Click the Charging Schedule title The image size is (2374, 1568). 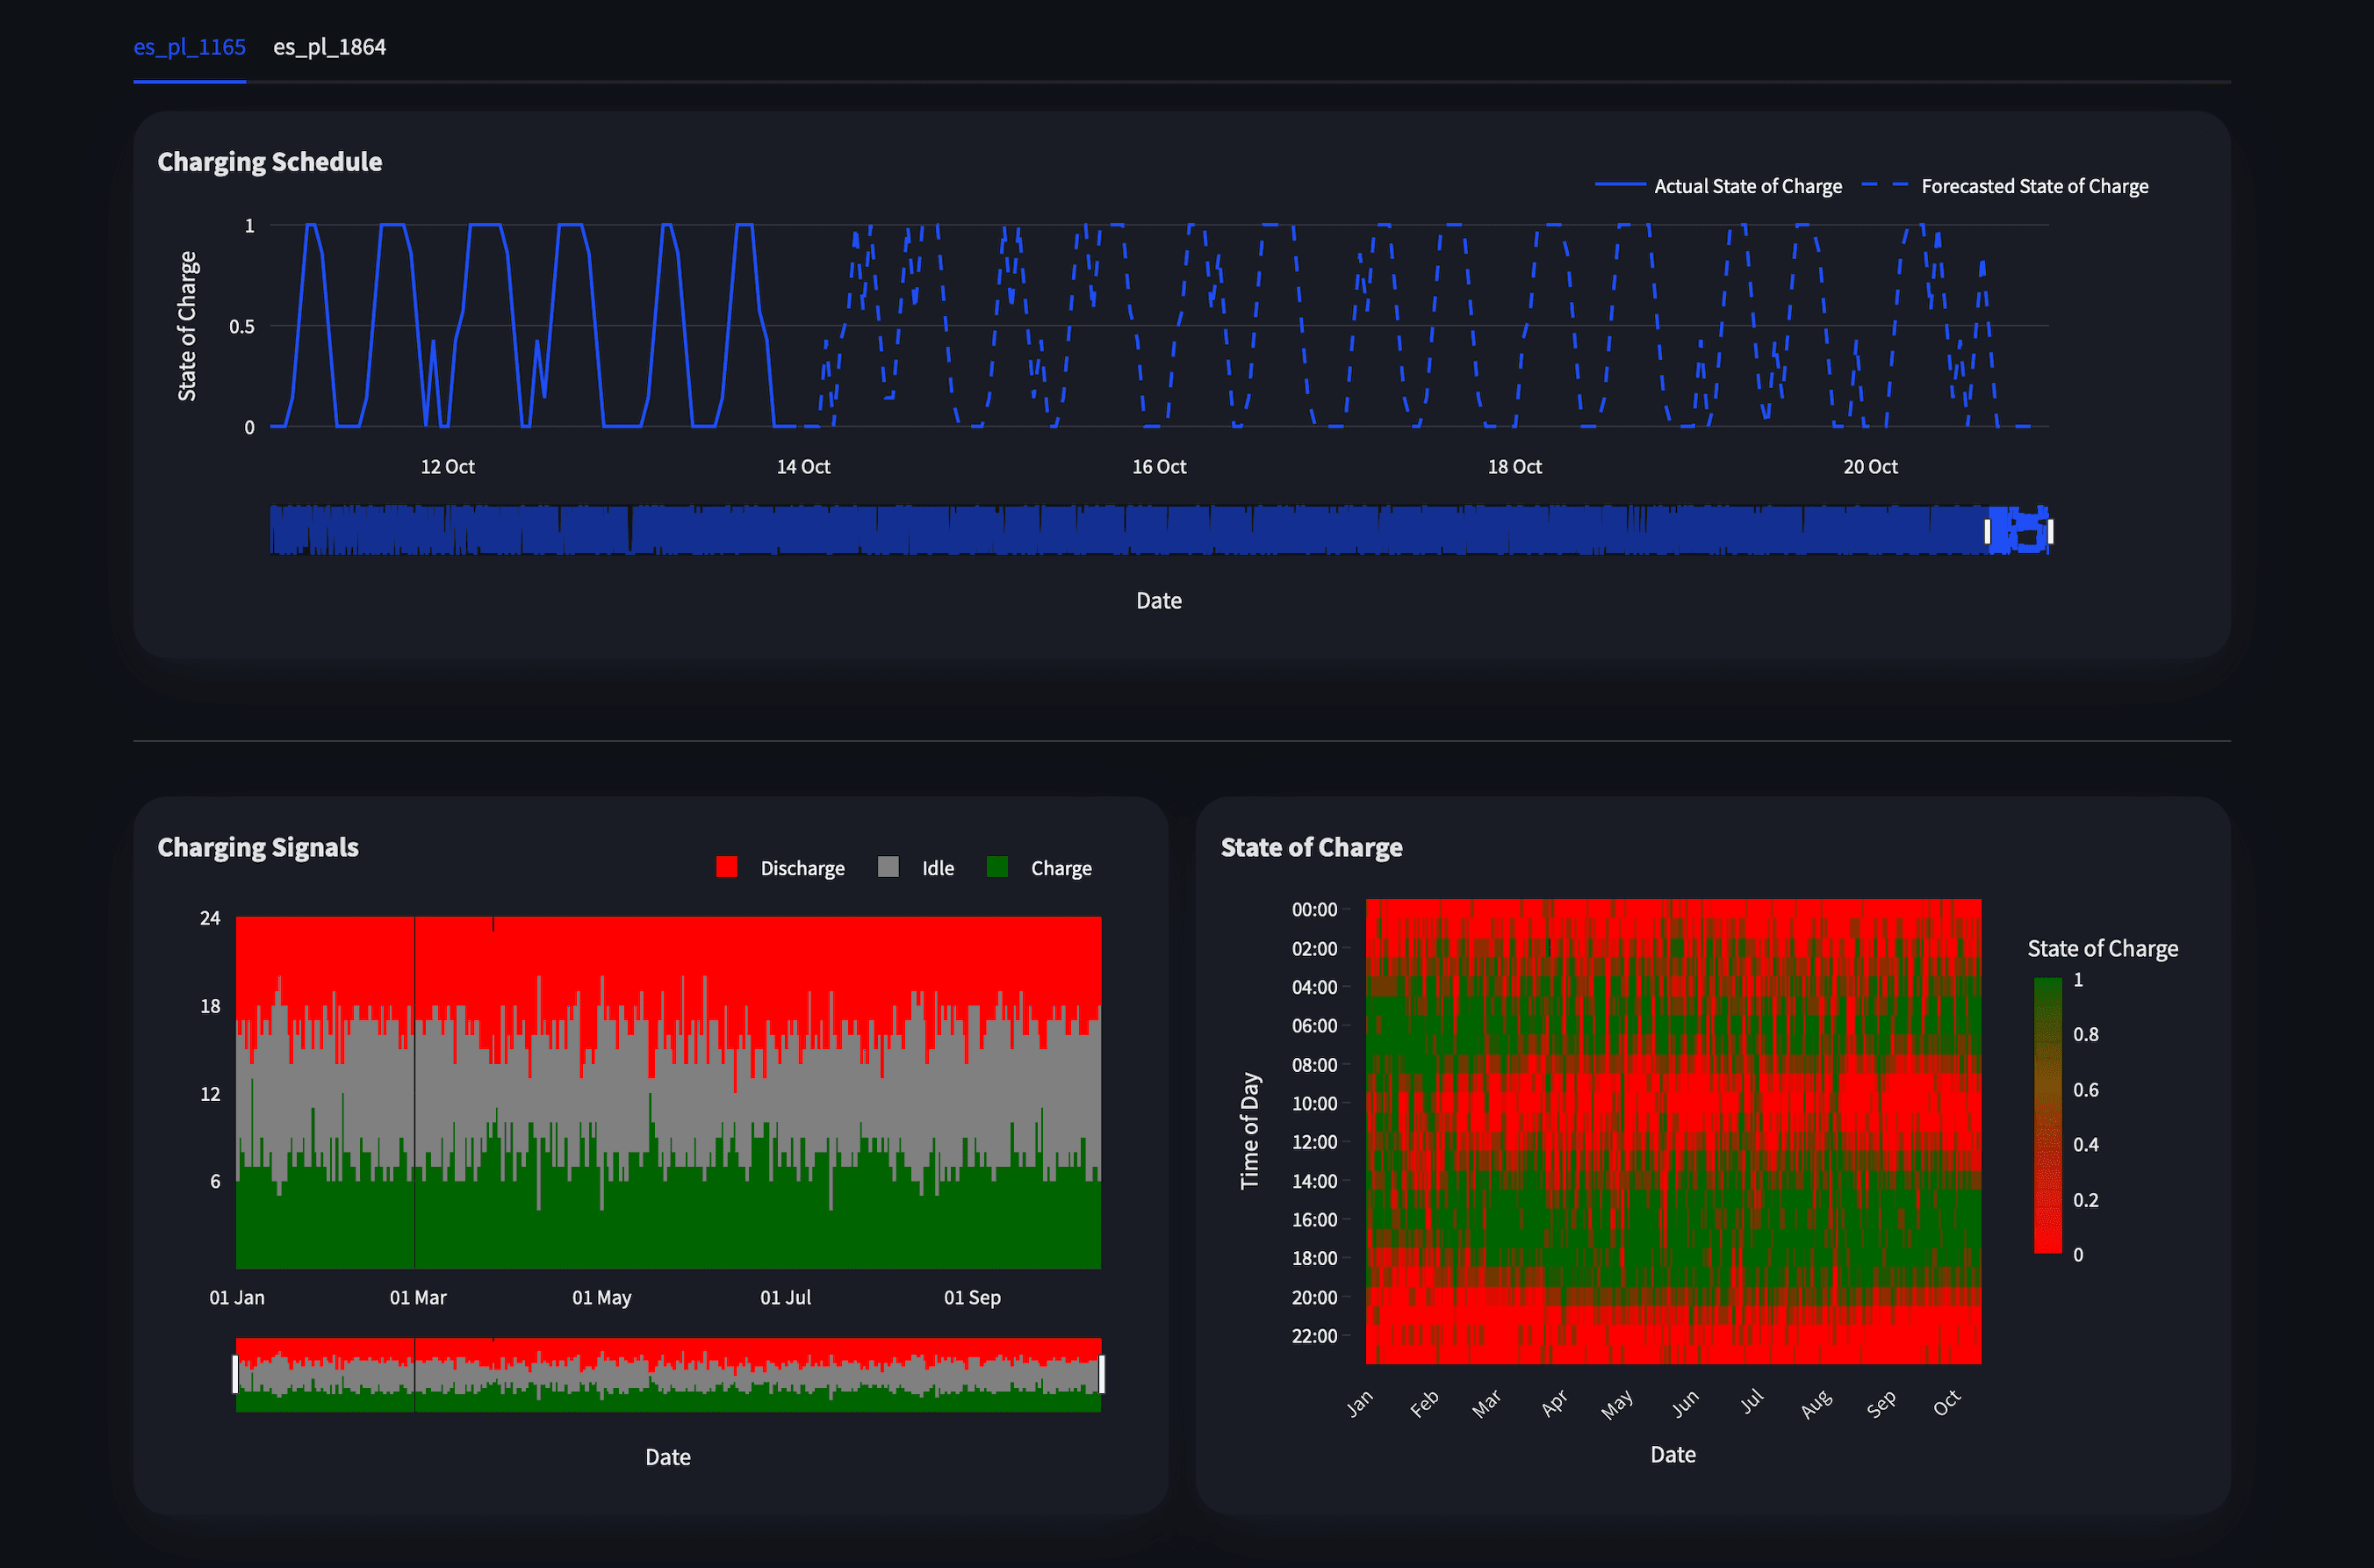click(270, 162)
